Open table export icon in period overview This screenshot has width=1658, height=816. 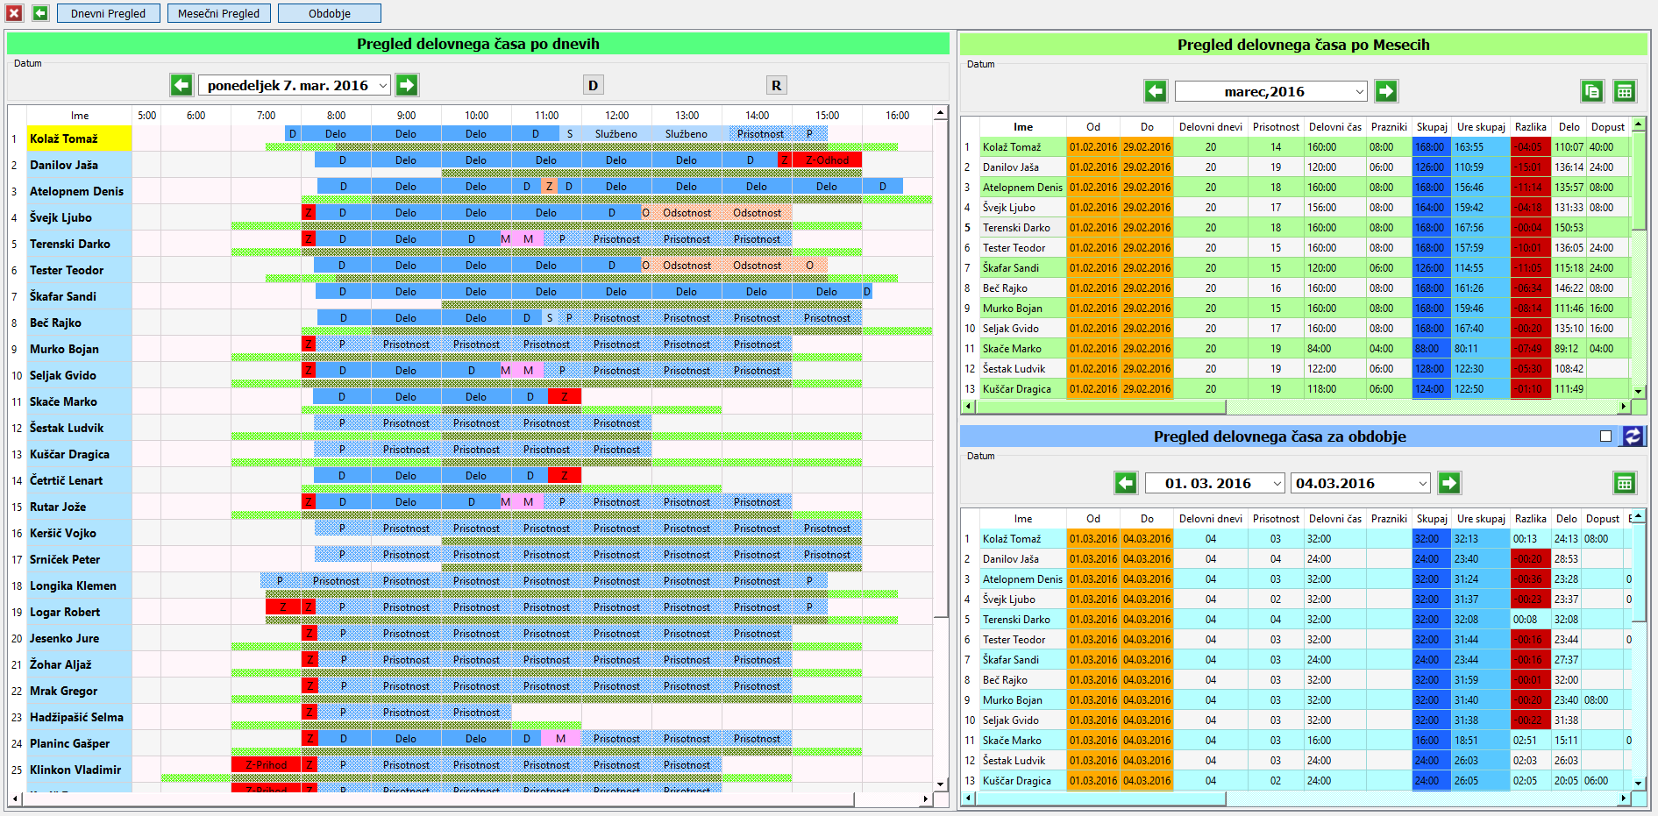pyautogui.click(x=1625, y=483)
